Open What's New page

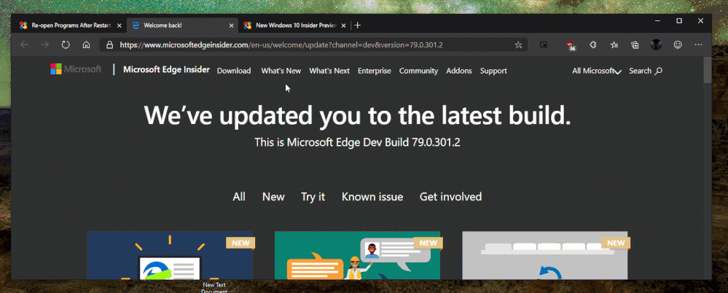coord(281,71)
